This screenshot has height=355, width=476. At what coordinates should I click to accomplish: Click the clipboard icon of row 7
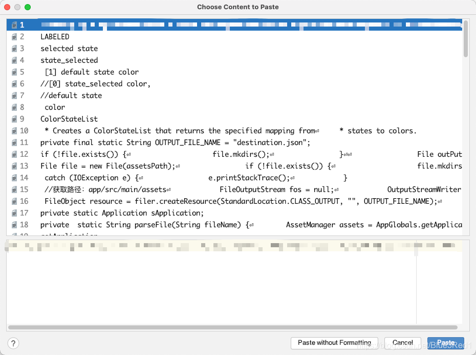tap(14, 96)
